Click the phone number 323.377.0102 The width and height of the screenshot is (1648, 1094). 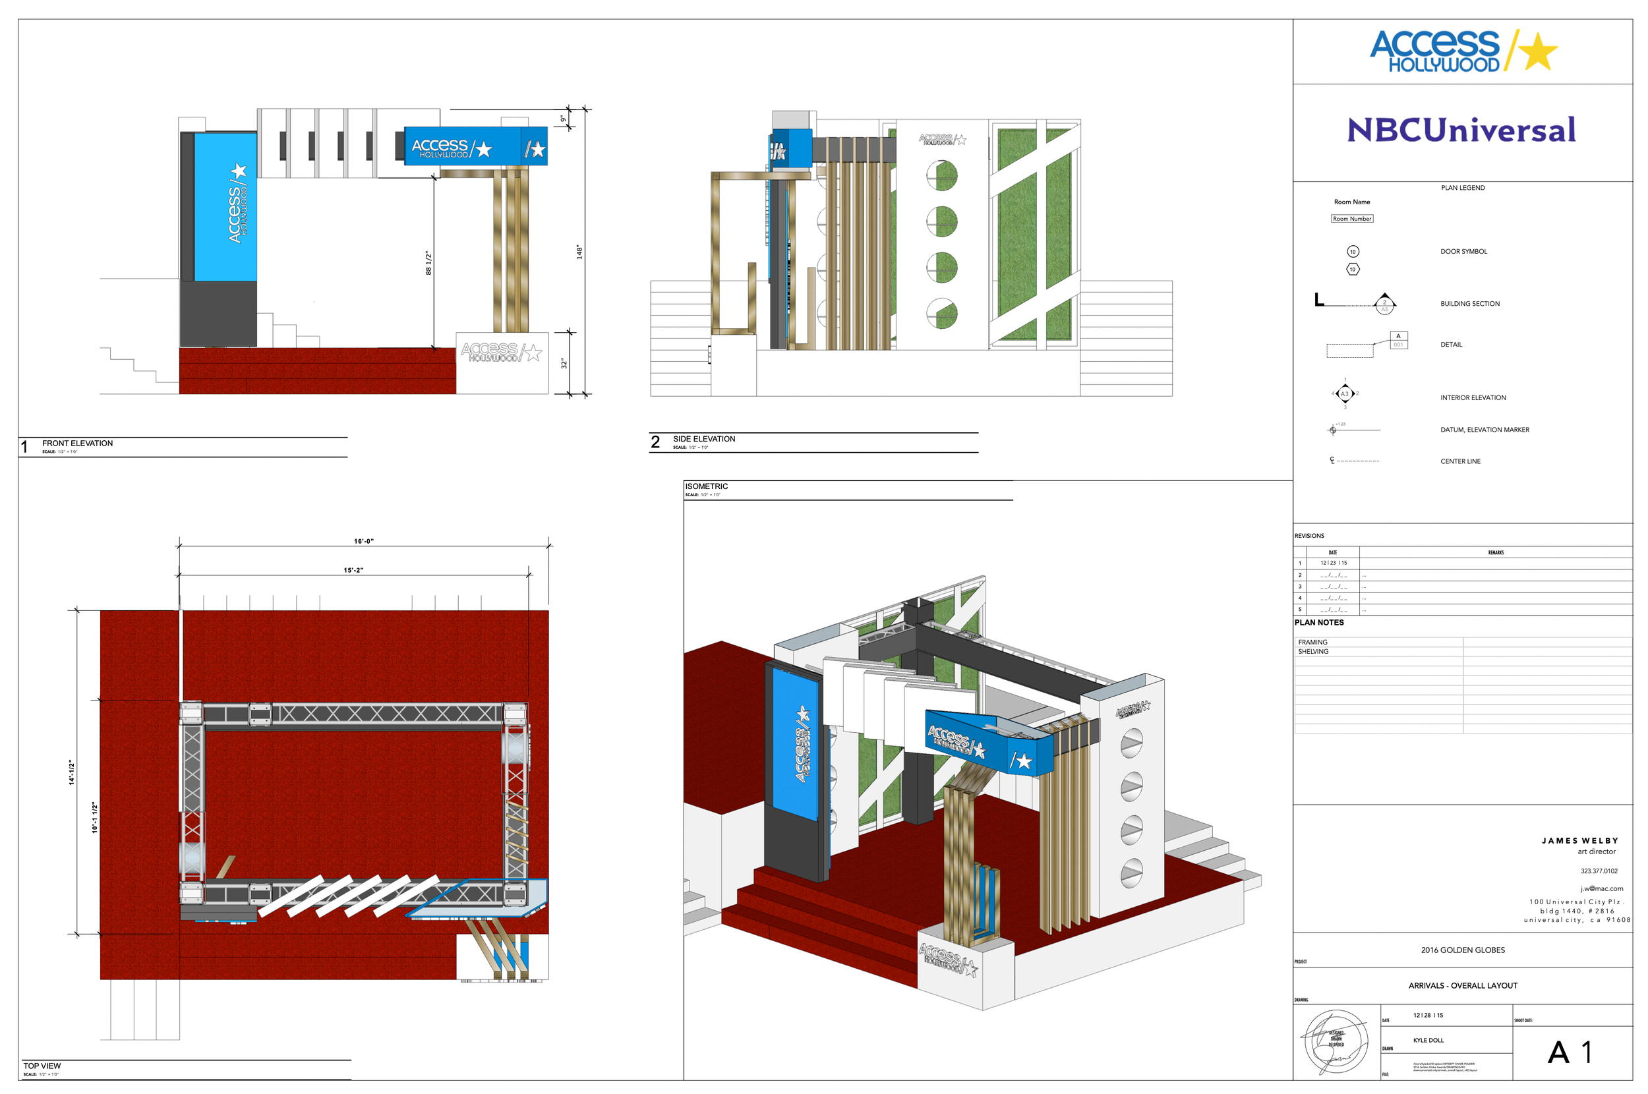pos(1599,871)
